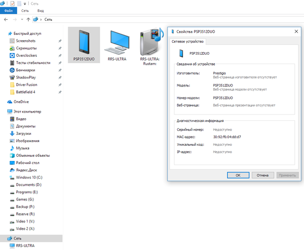Click Веб-страница изготовителя отсутствует text
This screenshot has height=250, width=304.
click(x=245, y=77)
